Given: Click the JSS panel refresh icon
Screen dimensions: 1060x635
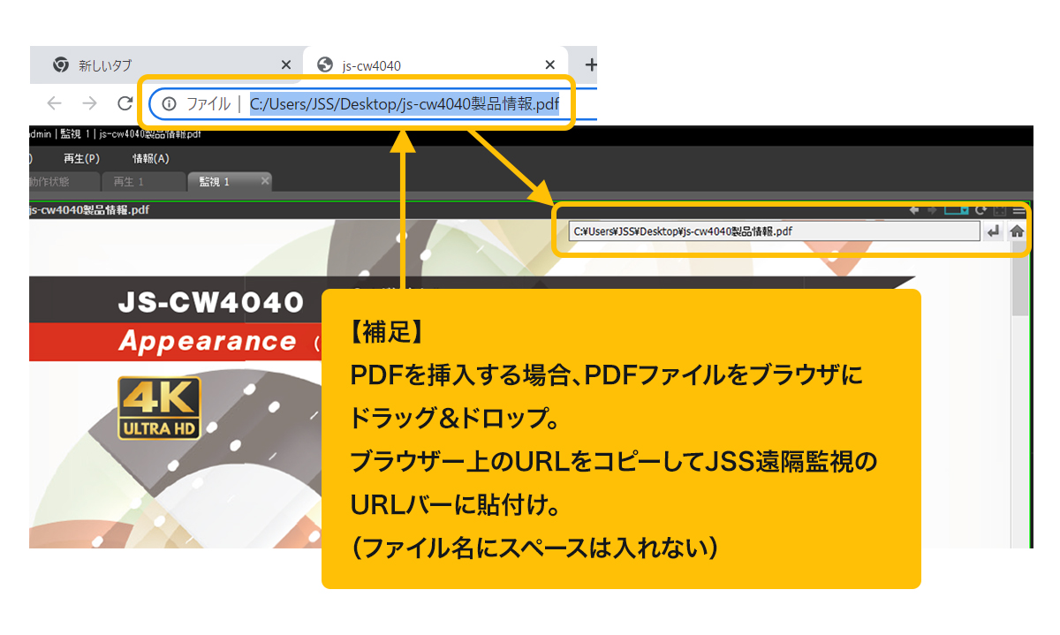Looking at the screenshot, I should tap(980, 210).
